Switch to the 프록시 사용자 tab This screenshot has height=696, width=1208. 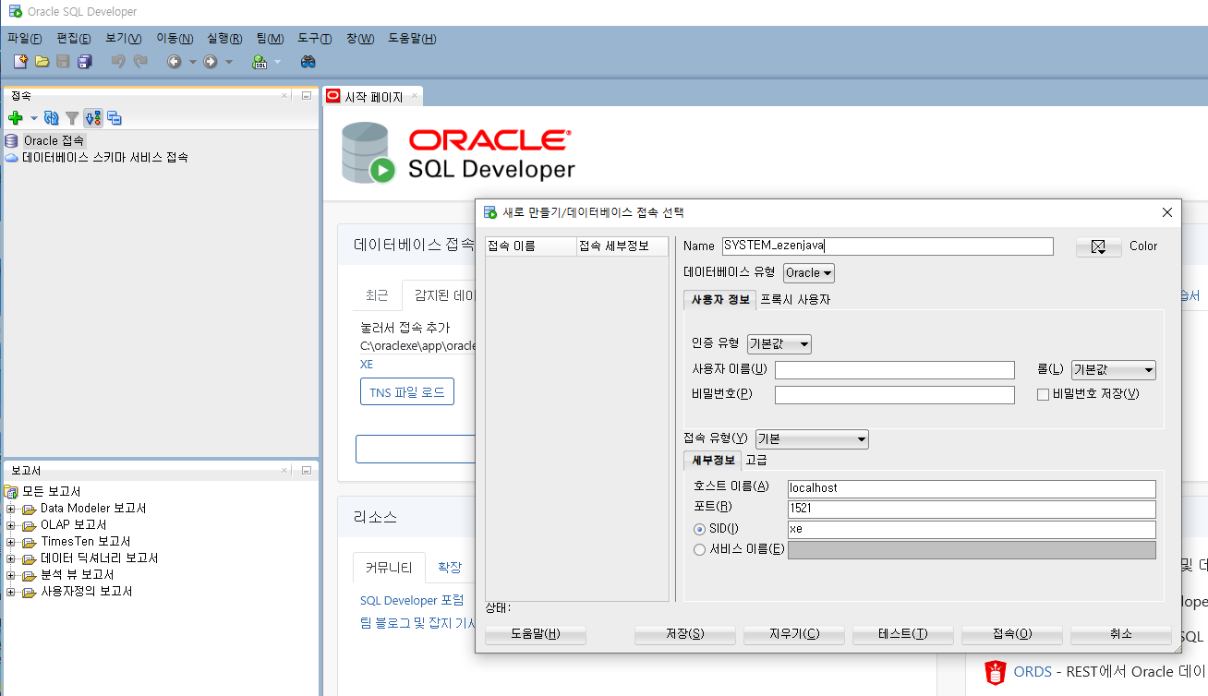coord(795,300)
